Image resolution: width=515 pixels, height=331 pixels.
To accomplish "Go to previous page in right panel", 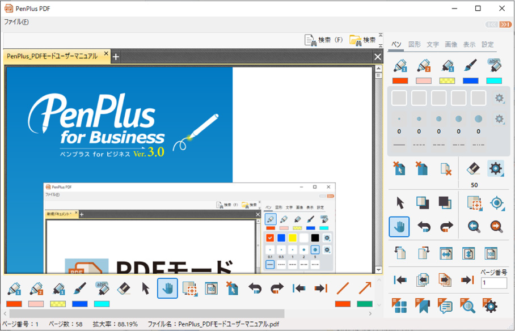I will point(423,280).
